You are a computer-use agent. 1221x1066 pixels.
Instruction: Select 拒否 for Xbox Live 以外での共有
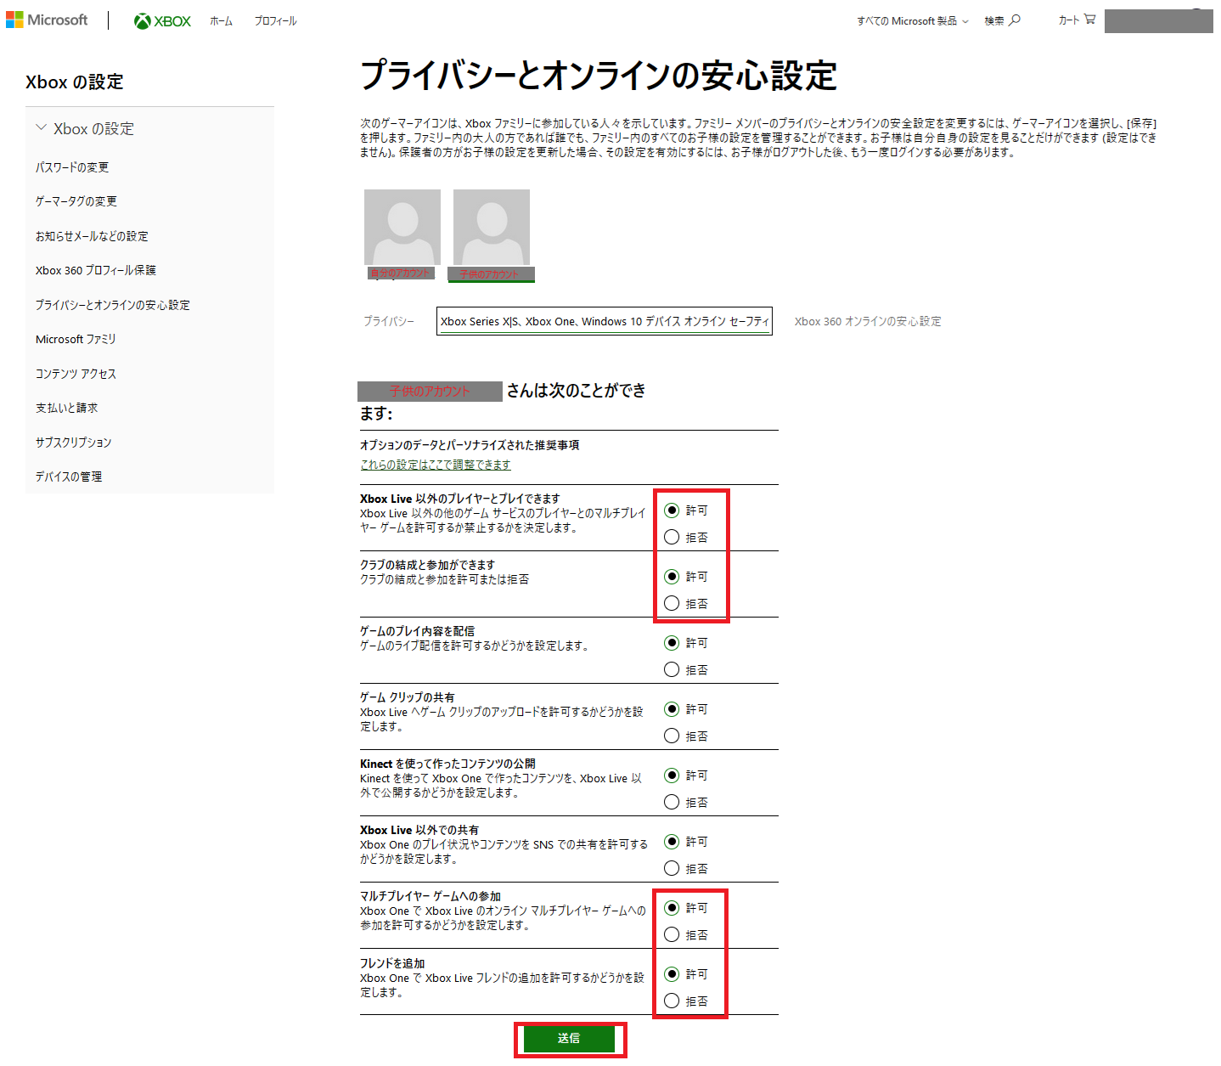click(x=672, y=868)
